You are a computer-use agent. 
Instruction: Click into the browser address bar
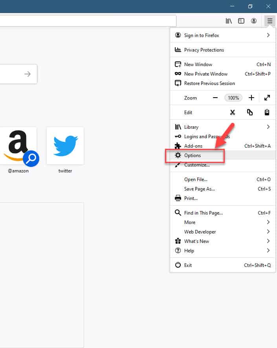88,21
